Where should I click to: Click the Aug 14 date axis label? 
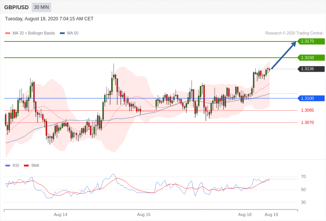click(x=61, y=214)
